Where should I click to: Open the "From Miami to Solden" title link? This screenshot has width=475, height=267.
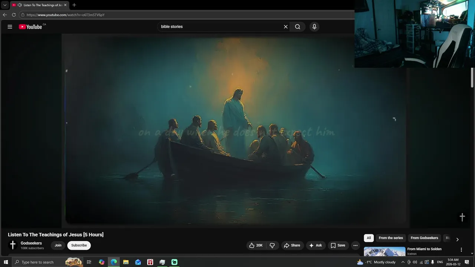[424, 249]
